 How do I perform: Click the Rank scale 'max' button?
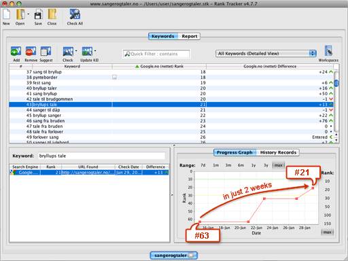pos(327,232)
